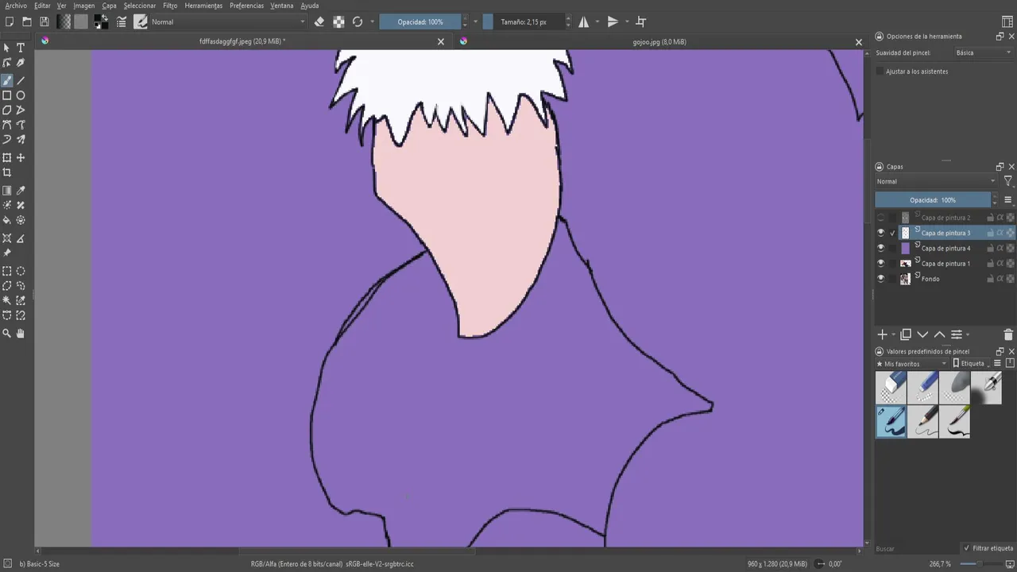Add a new layer with the plus button
The image size is (1017, 572).
coord(882,335)
